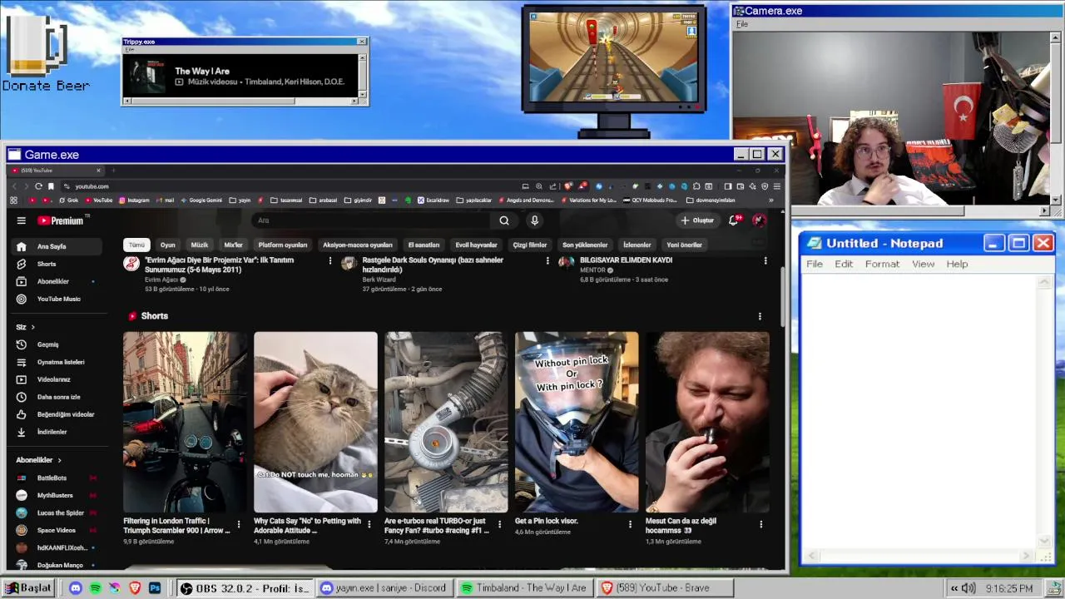The image size is (1065, 599).
Task: Select the Oyun filter chip
Action: [x=168, y=245]
